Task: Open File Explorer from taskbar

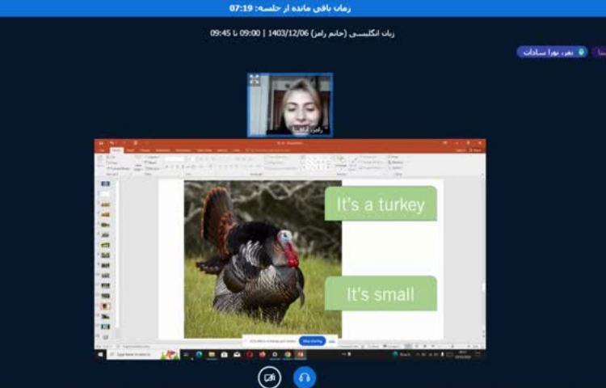Action: [212, 355]
